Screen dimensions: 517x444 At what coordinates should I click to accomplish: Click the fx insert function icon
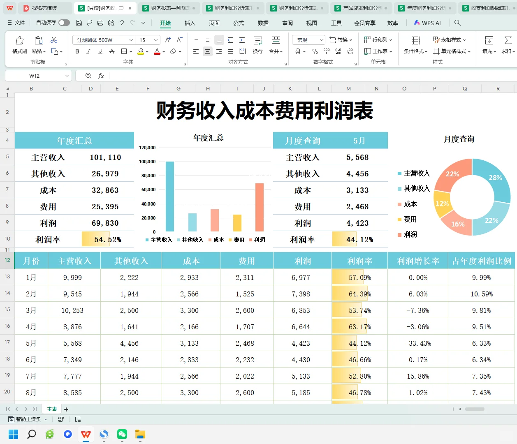click(101, 76)
